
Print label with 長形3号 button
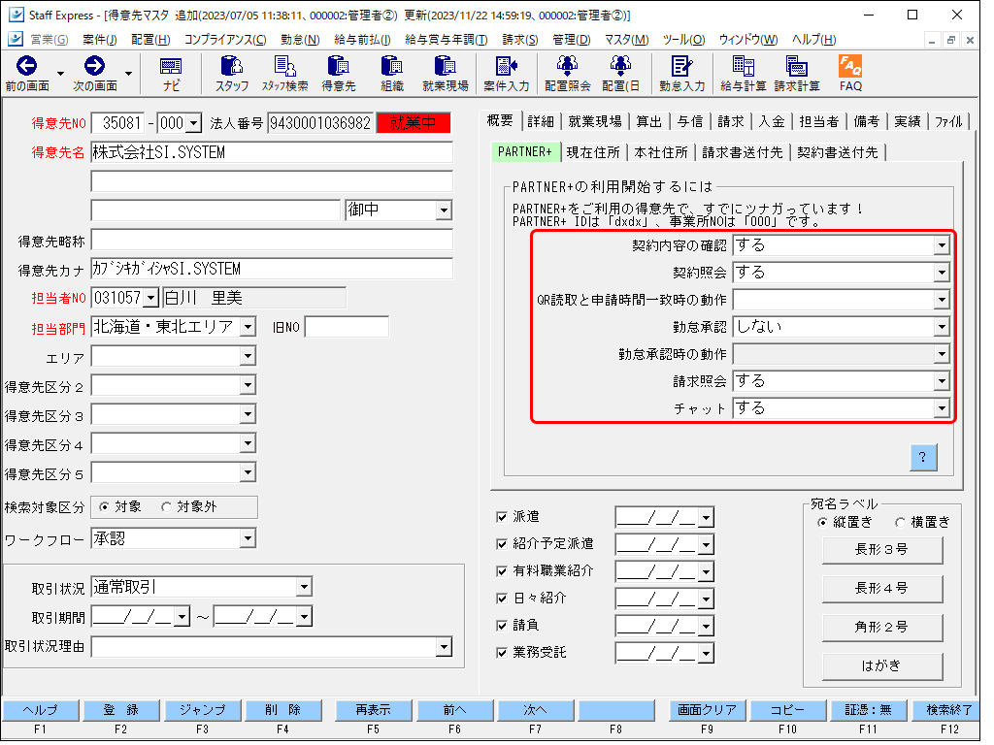pos(881,550)
